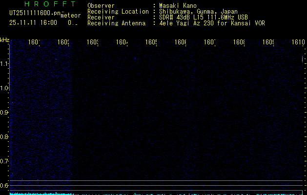This screenshot has width=307, height=195.
Task: Select the UT2511111600.pn file name
Action: 35,13
